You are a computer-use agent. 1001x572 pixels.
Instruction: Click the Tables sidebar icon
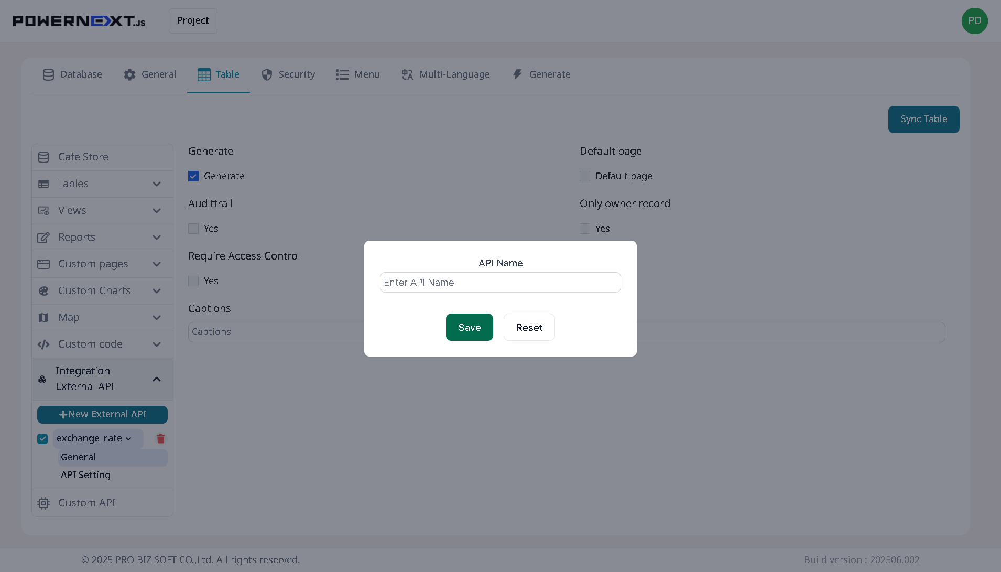coord(43,184)
